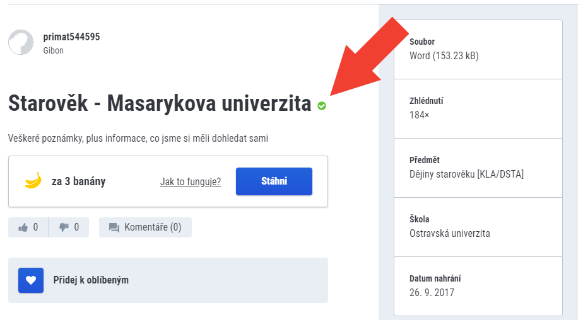Click the blue heart favorite icon

[31, 280]
